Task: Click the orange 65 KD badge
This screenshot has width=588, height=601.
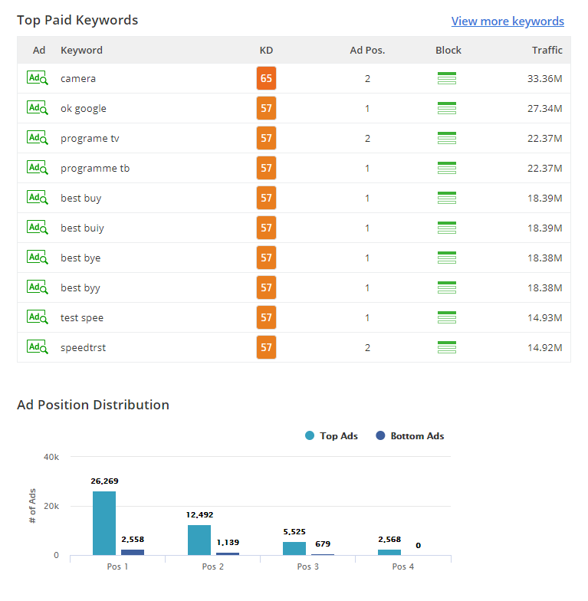Action: (266, 78)
